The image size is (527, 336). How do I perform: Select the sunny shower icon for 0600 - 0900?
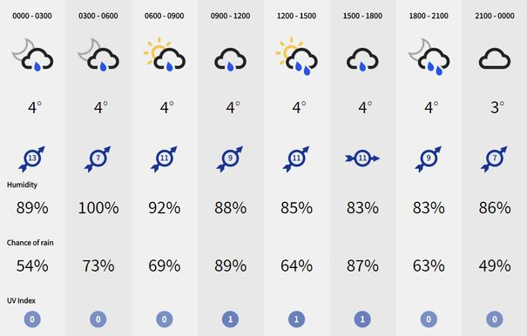[165, 56]
